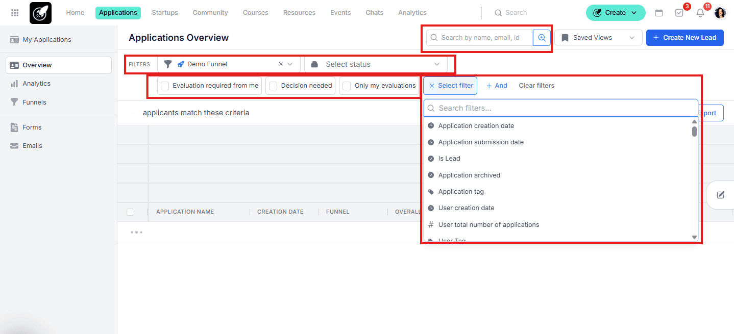The height and width of the screenshot is (334, 734).
Task: Click the clock icon beside Application creation date
Action: (431, 126)
